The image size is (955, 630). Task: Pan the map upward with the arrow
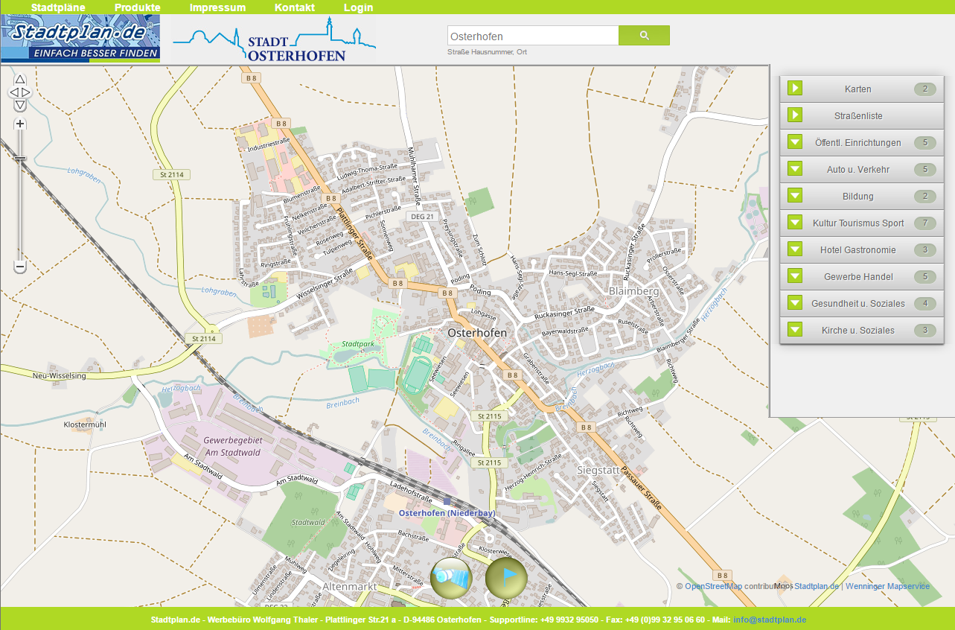(20, 79)
